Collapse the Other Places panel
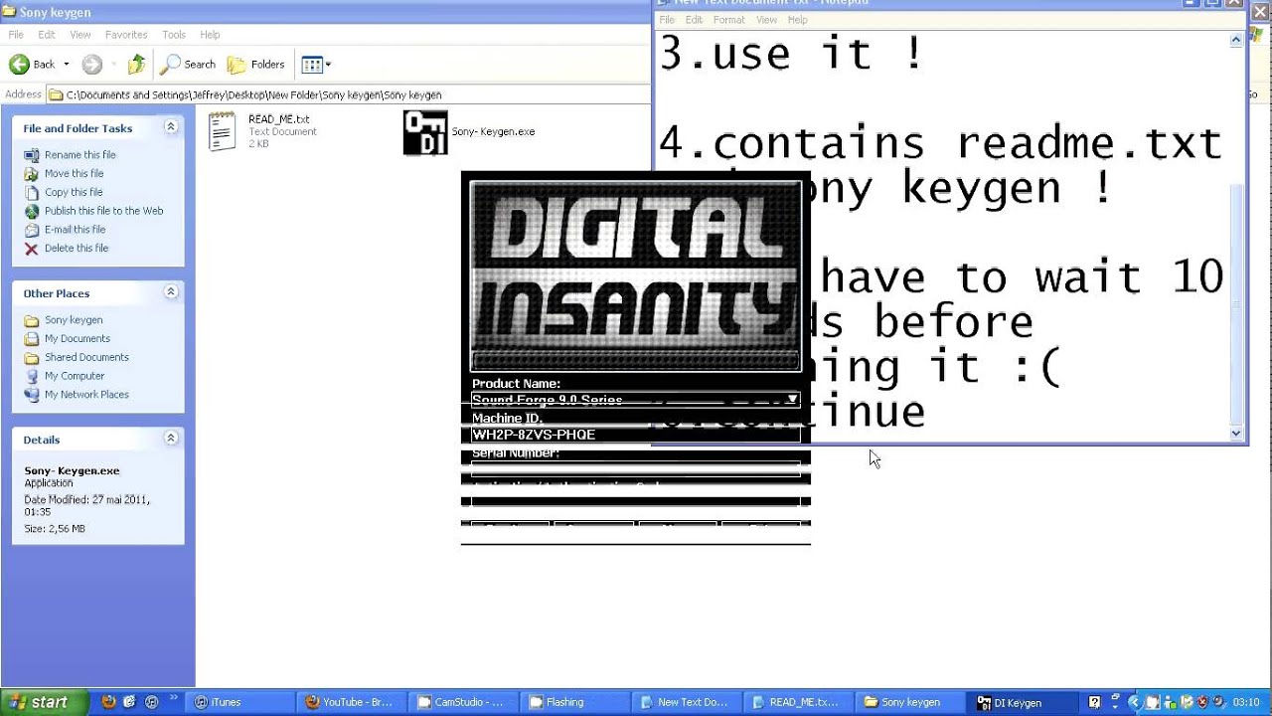The height and width of the screenshot is (716, 1272). 171,292
